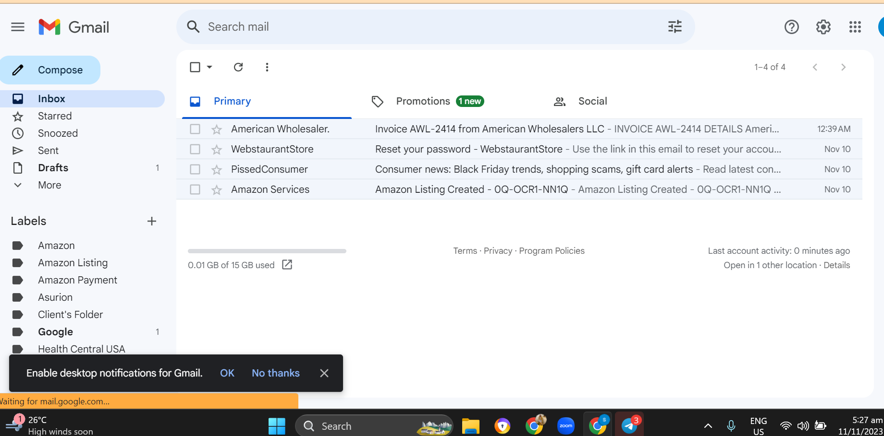Star the American Wholesaler email
Viewport: 884px width, 436px height.
(x=217, y=129)
